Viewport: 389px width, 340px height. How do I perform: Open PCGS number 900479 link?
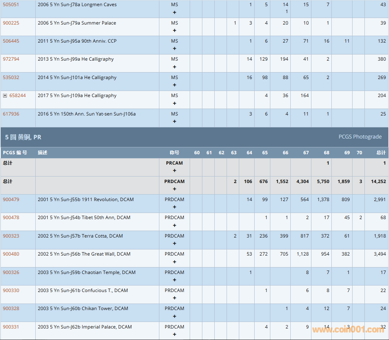click(x=11, y=200)
